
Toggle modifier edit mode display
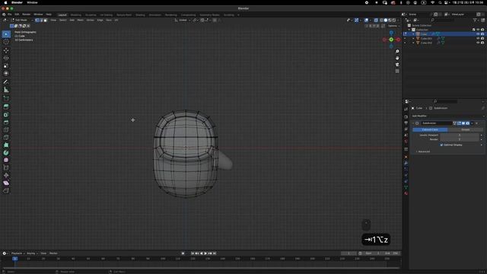459,123
